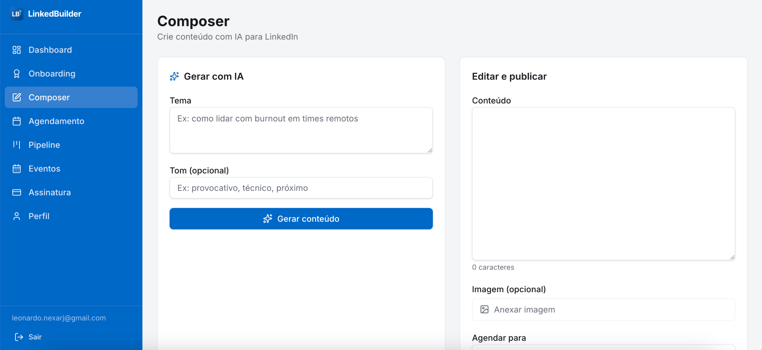Focus the Tema text area
762x350 pixels.
(301, 130)
